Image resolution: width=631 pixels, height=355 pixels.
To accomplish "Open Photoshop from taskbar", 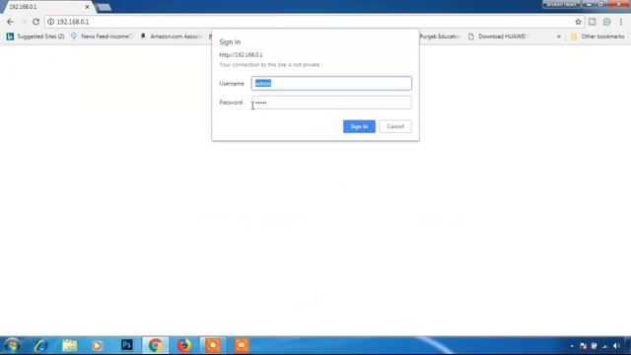I will [x=127, y=345].
